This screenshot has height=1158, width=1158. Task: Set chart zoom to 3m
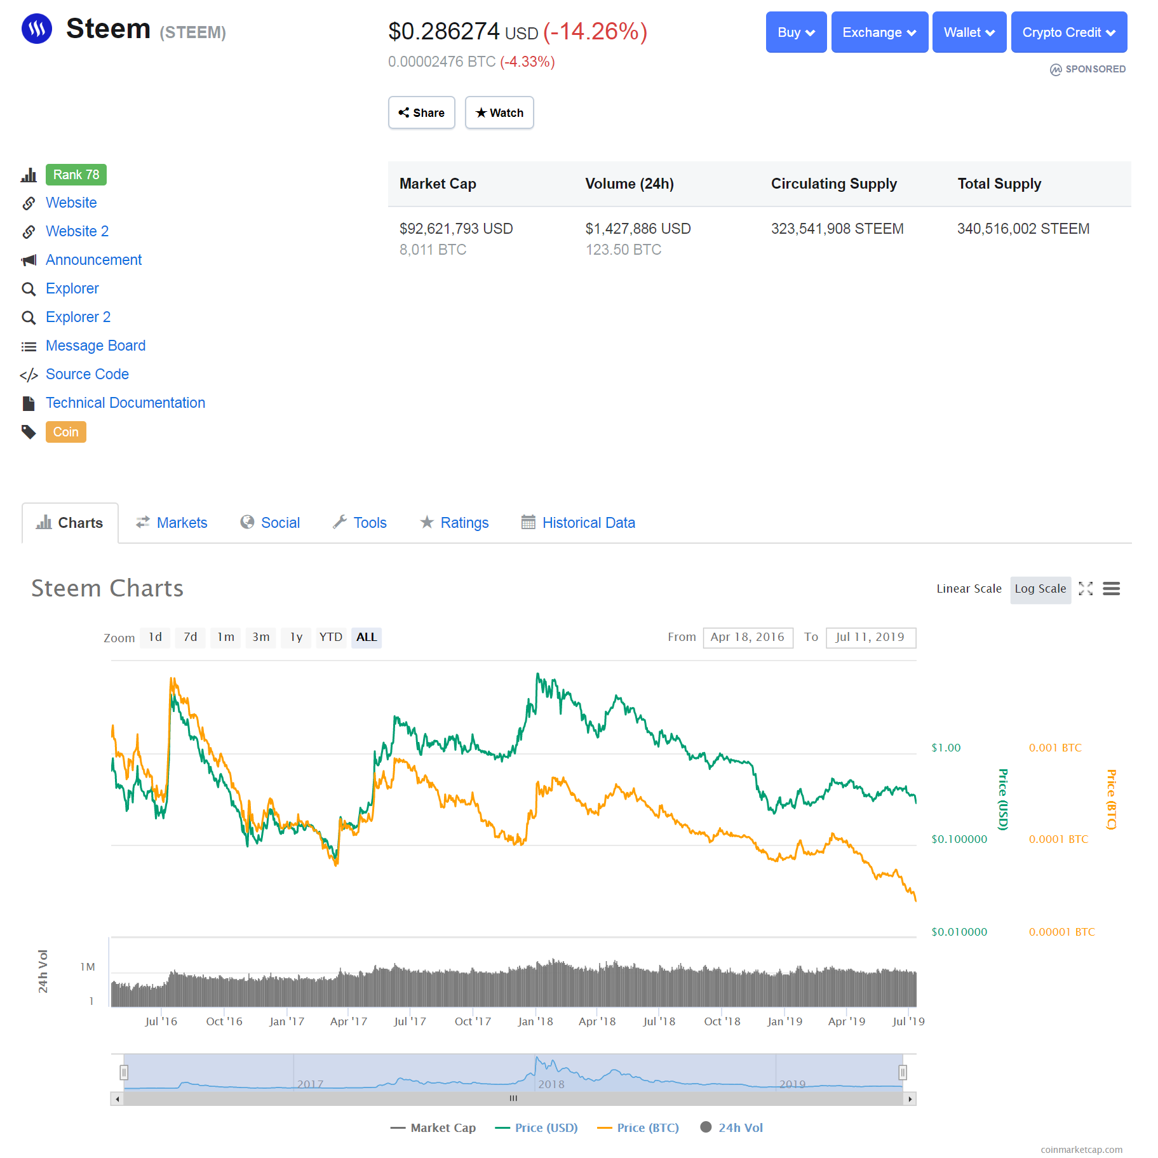point(260,637)
